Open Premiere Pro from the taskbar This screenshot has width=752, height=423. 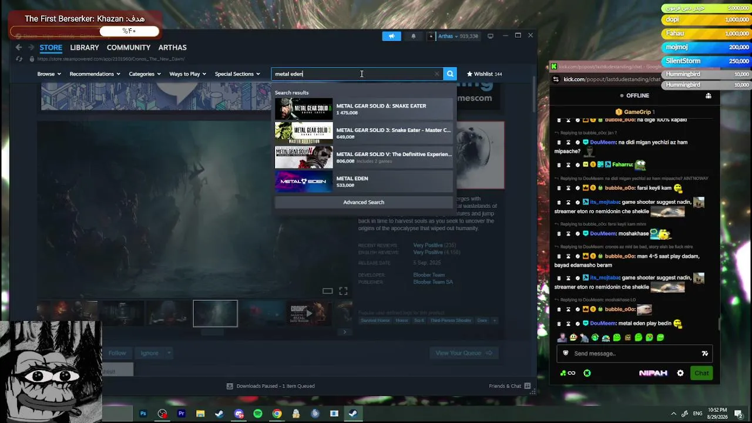[x=181, y=414]
